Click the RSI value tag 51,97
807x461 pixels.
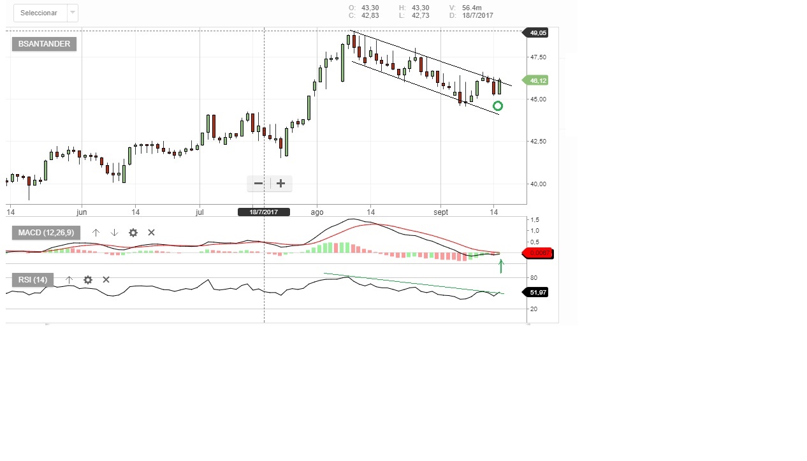click(x=537, y=292)
